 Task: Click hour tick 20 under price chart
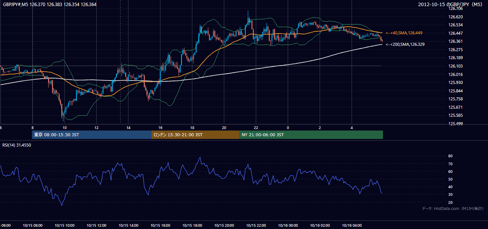click(x=224, y=128)
